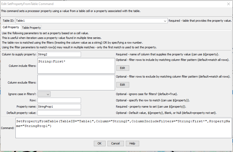Click the 'Default property value:' label

coord(21,113)
